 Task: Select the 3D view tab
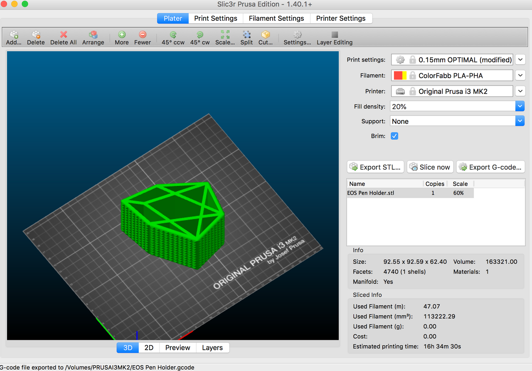click(x=128, y=348)
